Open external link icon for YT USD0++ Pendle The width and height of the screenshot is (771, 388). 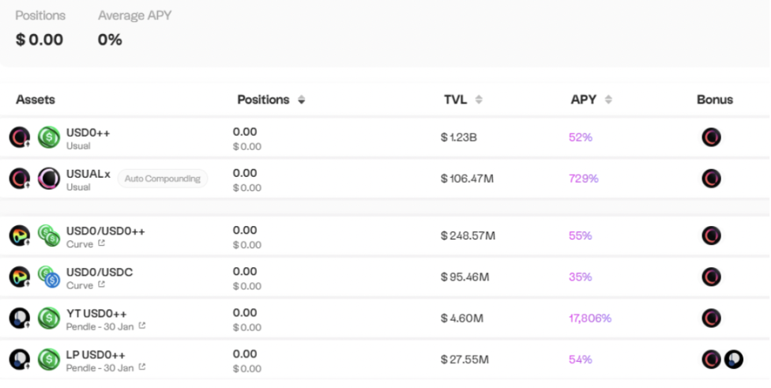coord(142,326)
